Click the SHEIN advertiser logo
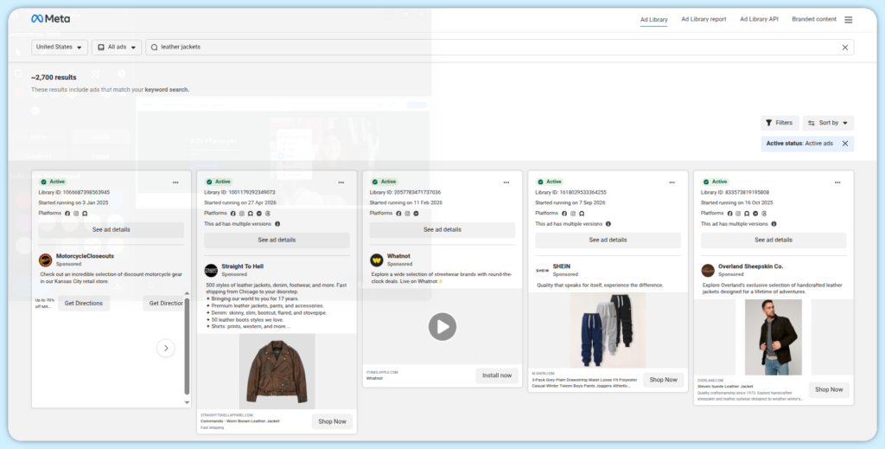This screenshot has width=885, height=449. pyautogui.click(x=543, y=270)
